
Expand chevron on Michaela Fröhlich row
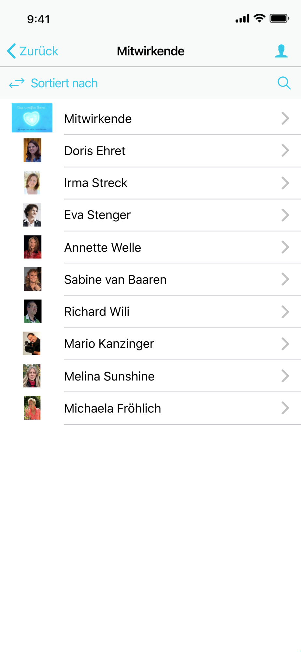click(285, 408)
